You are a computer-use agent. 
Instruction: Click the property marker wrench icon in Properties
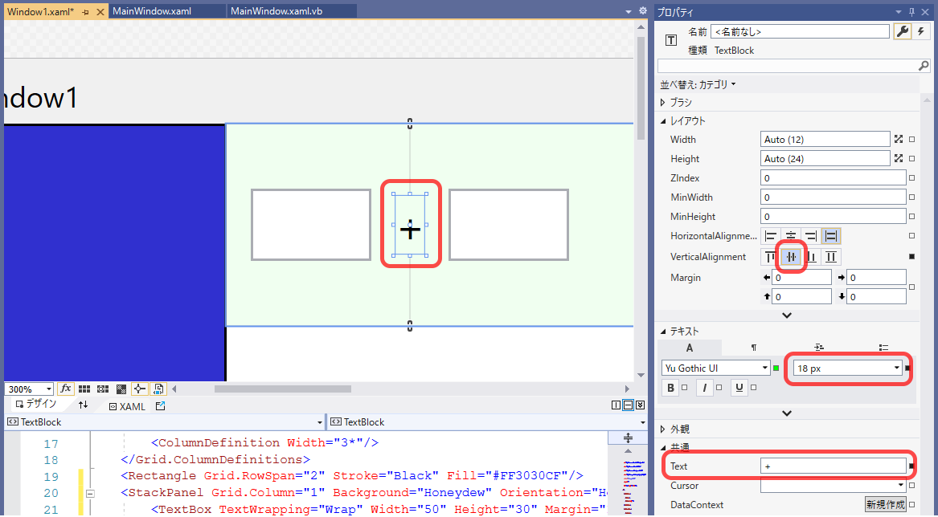pos(903,31)
